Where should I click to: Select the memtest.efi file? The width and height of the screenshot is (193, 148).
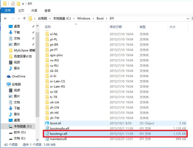click(x=58, y=139)
